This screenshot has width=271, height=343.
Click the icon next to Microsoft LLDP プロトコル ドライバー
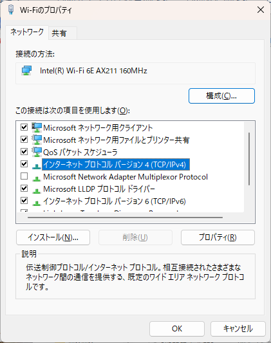[37, 190]
